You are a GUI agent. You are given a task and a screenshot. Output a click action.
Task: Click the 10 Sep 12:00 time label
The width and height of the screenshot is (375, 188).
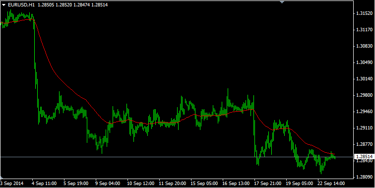141,184
